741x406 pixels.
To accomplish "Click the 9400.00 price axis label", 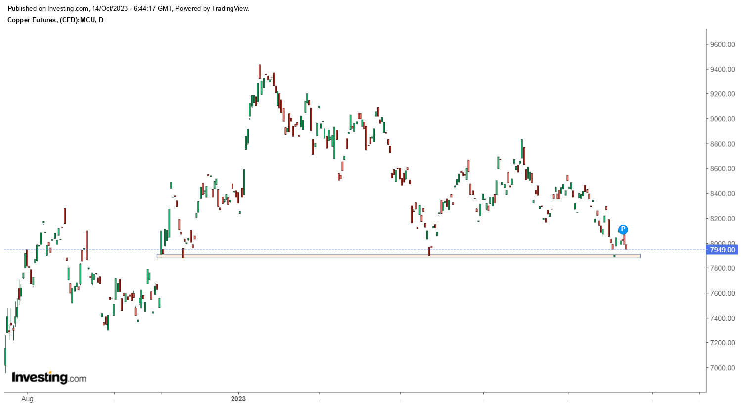I will click(x=722, y=69).
